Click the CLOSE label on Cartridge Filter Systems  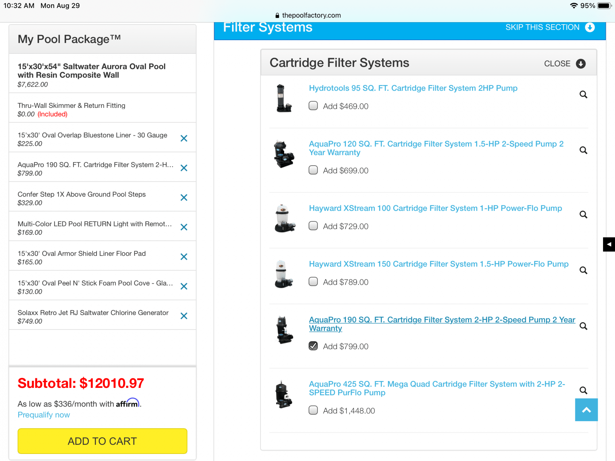coord(557,64)
